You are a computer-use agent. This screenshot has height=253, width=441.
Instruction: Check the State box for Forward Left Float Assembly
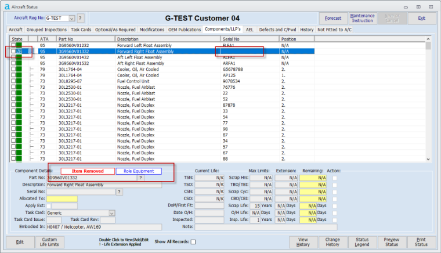coord(13,45)
